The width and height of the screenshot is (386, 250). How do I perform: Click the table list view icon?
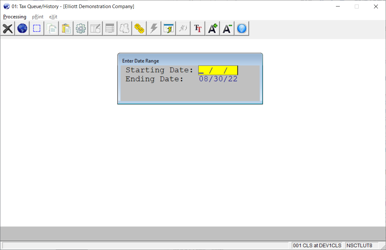[x=110, y=29]
